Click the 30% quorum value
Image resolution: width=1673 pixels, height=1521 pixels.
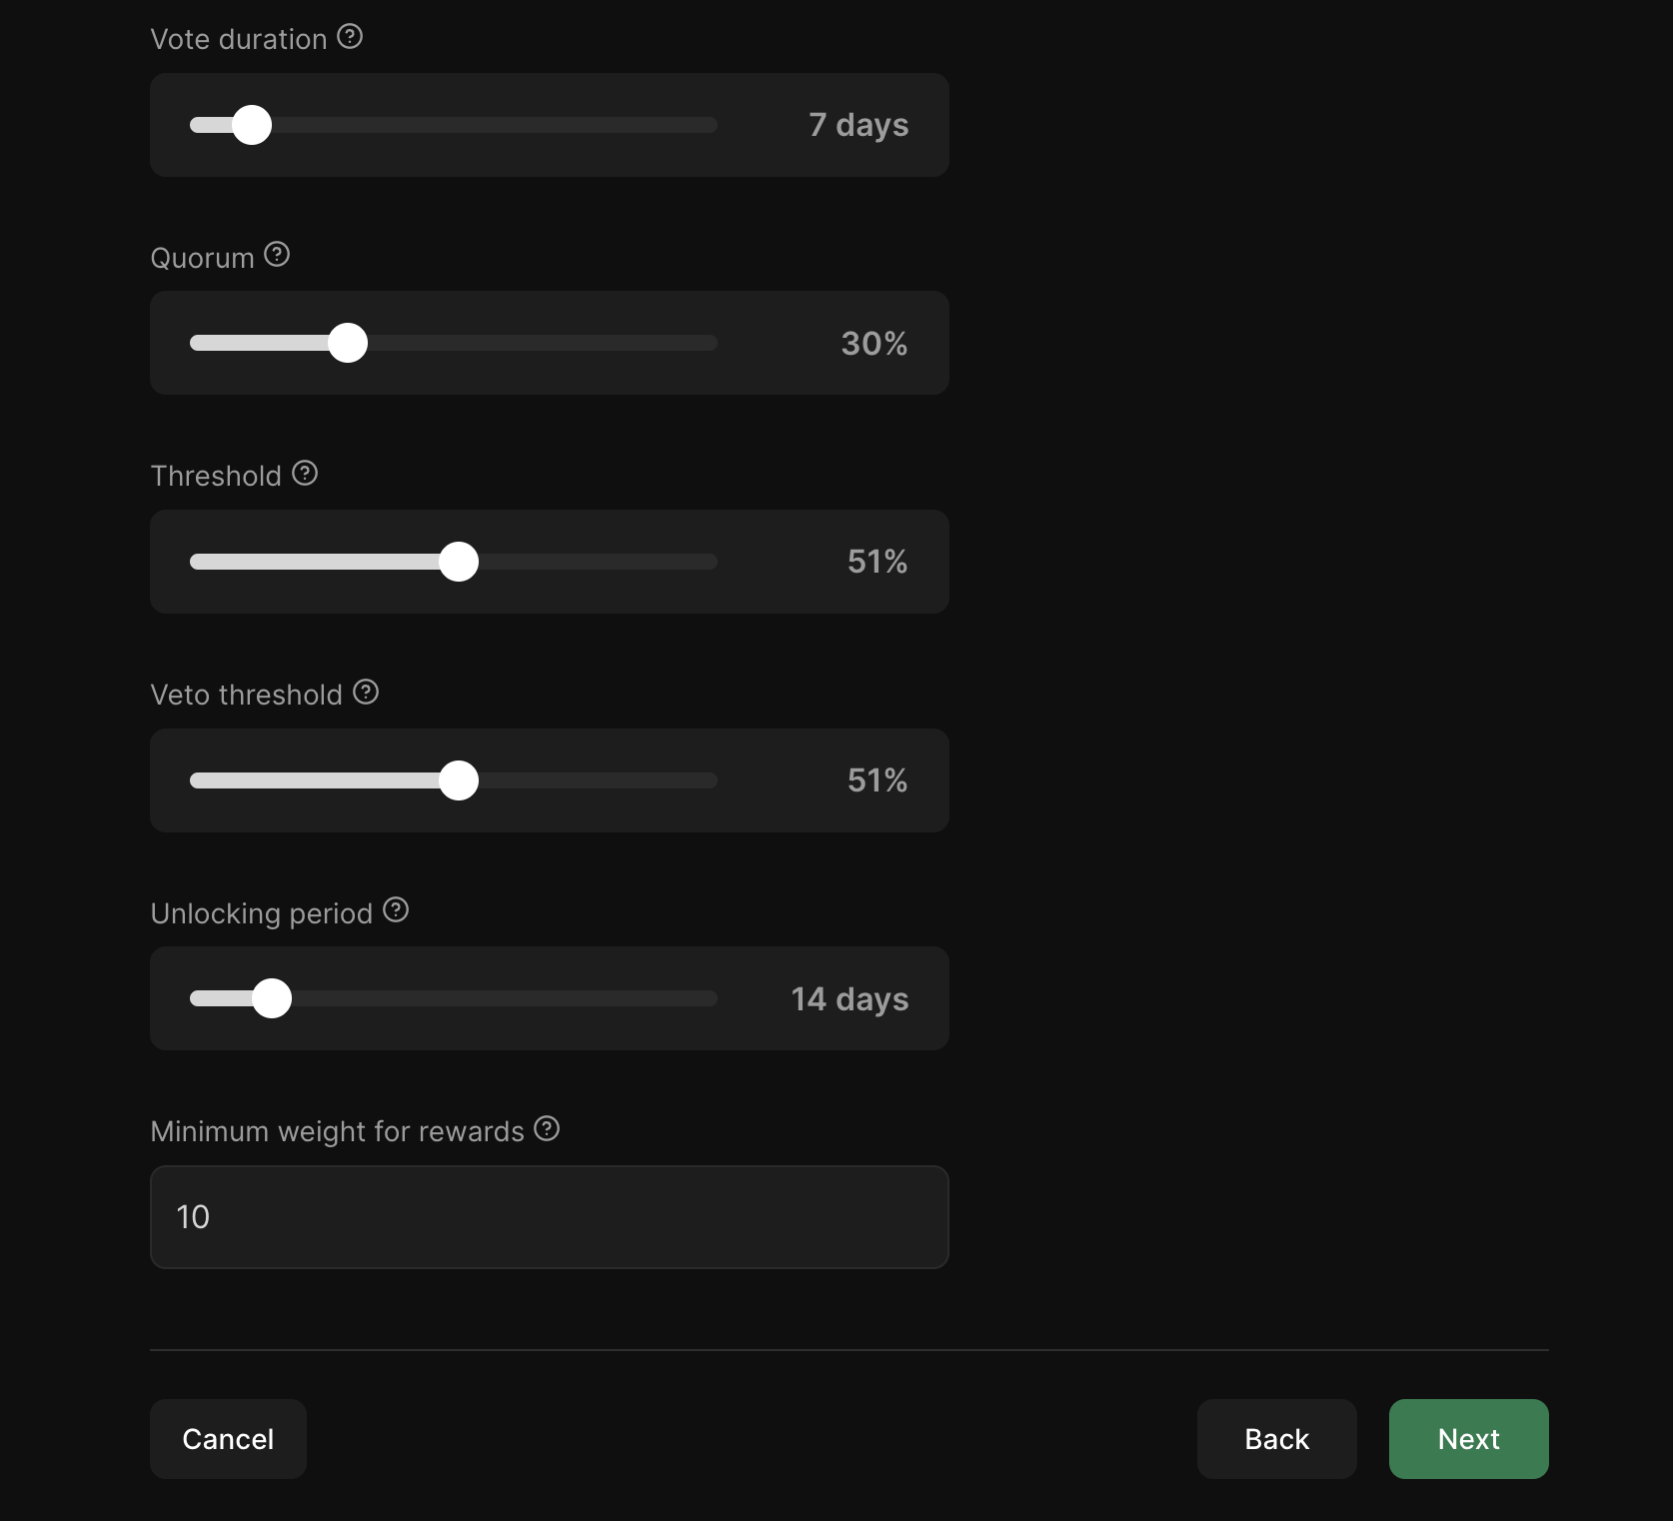click(x=874, y=344)
